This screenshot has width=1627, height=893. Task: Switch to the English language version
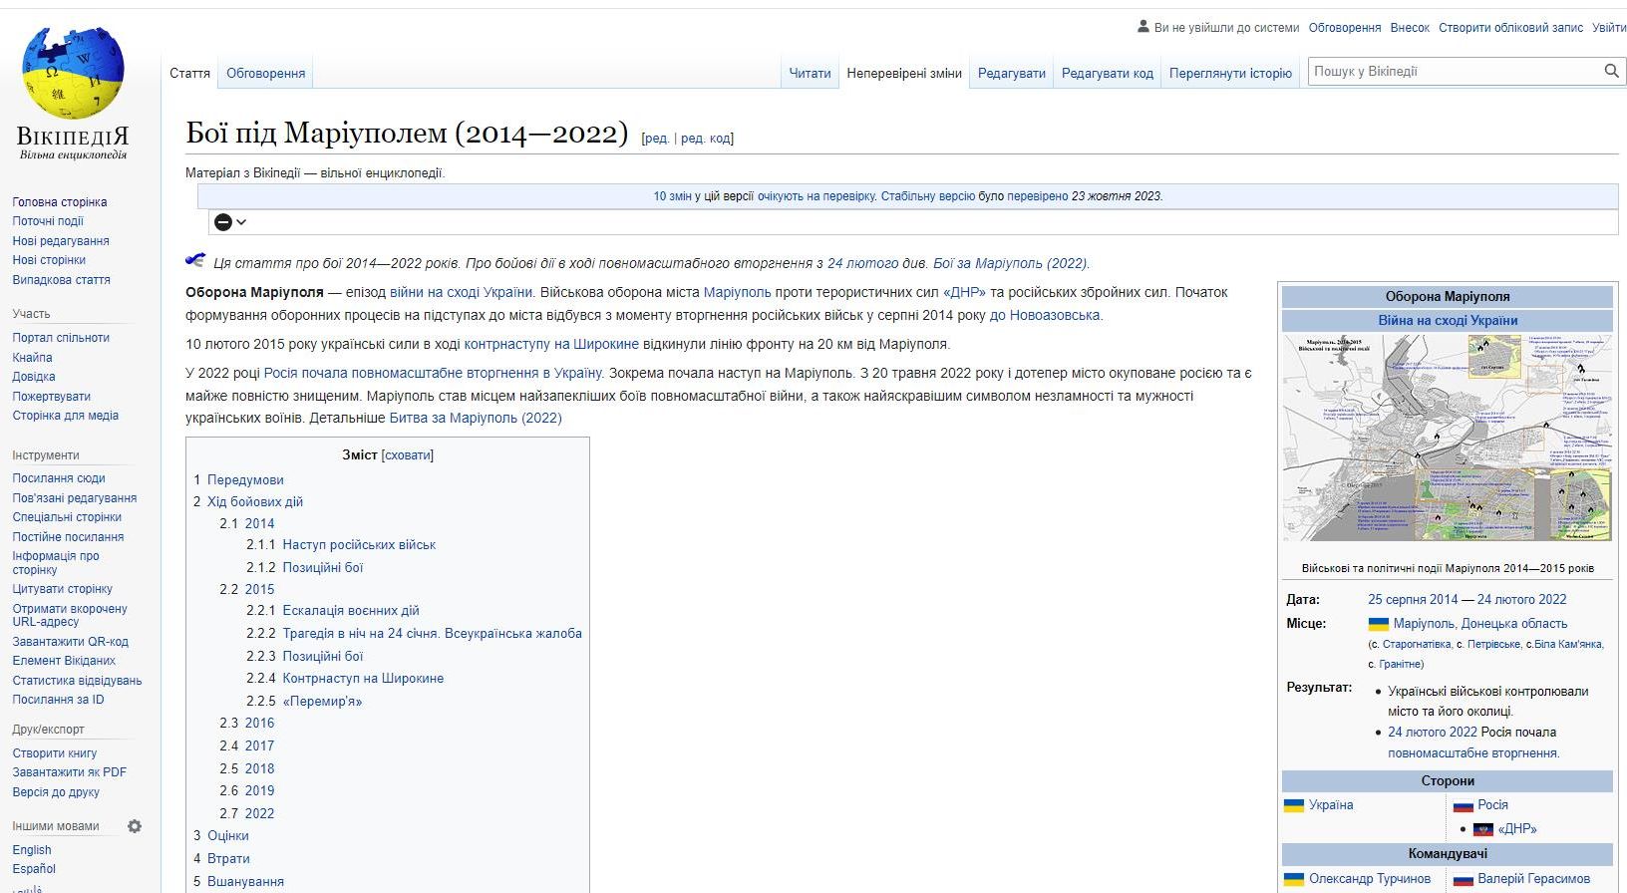[x=32, y=850]
